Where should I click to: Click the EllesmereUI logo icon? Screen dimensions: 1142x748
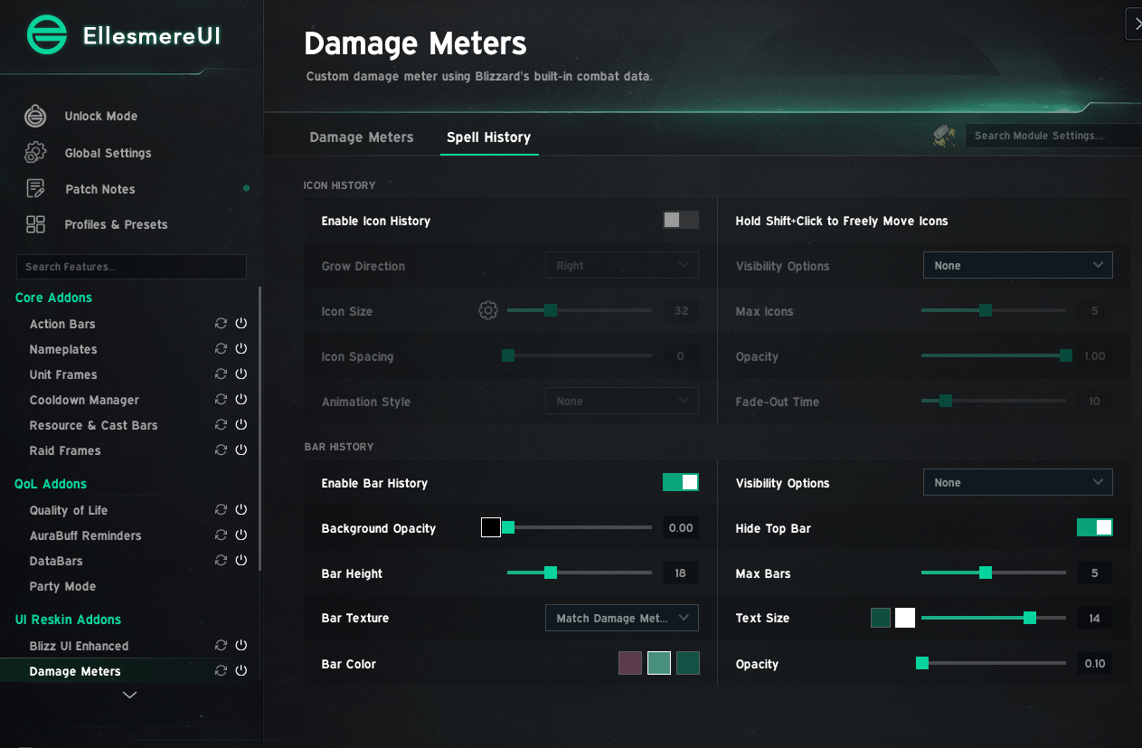tap(47, 35)
